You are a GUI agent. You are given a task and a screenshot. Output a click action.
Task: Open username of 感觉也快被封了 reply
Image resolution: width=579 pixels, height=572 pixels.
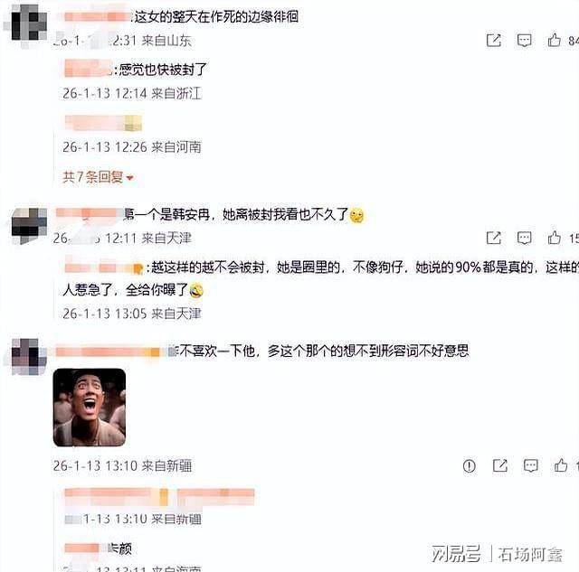tap(89, 69)
